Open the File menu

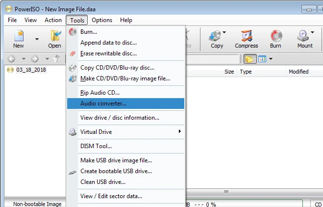12,20
